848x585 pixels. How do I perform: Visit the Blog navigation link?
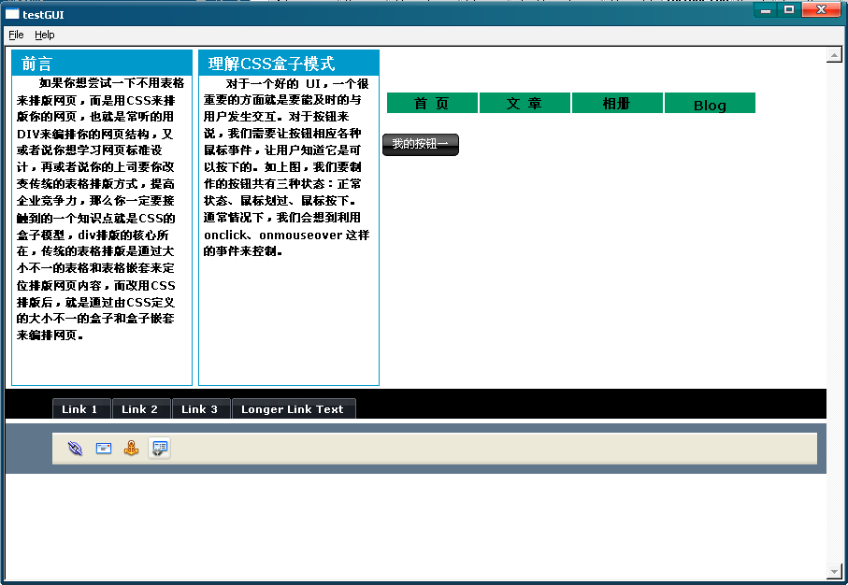tap(710, 105)
